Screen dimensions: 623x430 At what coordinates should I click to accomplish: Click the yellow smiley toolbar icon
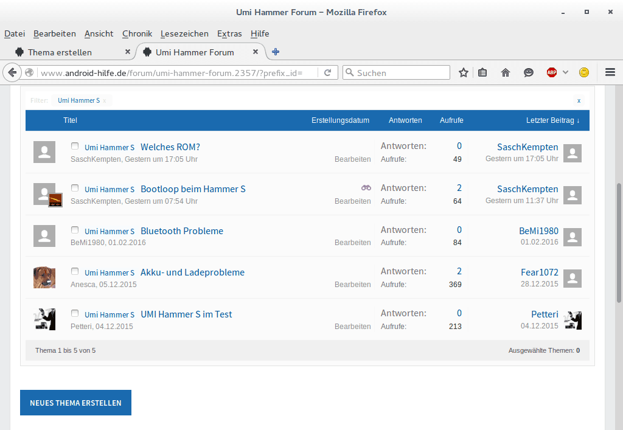click(x=583, y=72)
